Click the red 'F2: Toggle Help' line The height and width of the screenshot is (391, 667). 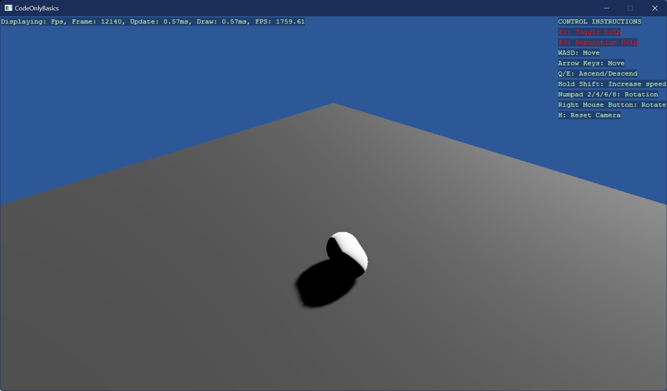click(589, 32)
